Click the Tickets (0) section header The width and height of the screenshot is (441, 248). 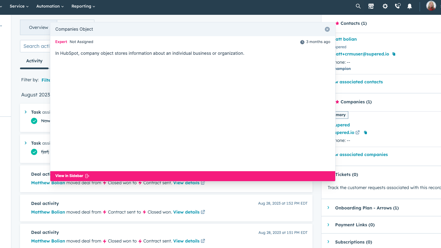[347, 175]
